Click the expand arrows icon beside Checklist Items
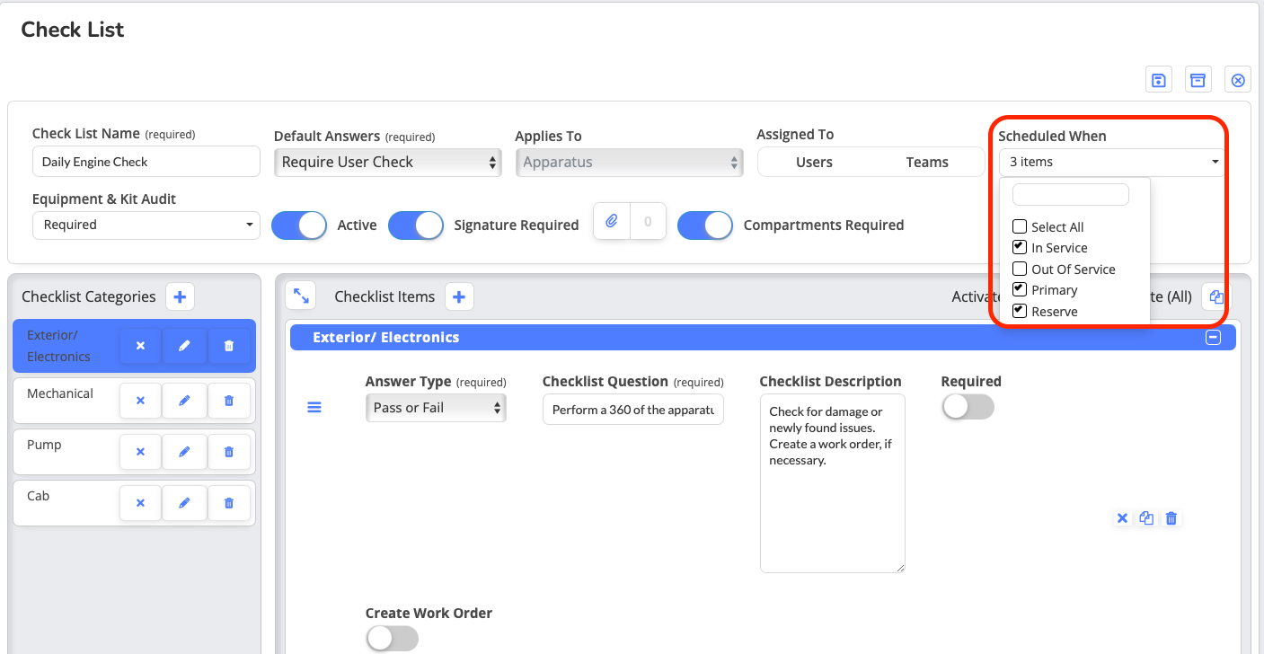The height and width of the screenshot is (654, 1264). [x=302, y=296]
